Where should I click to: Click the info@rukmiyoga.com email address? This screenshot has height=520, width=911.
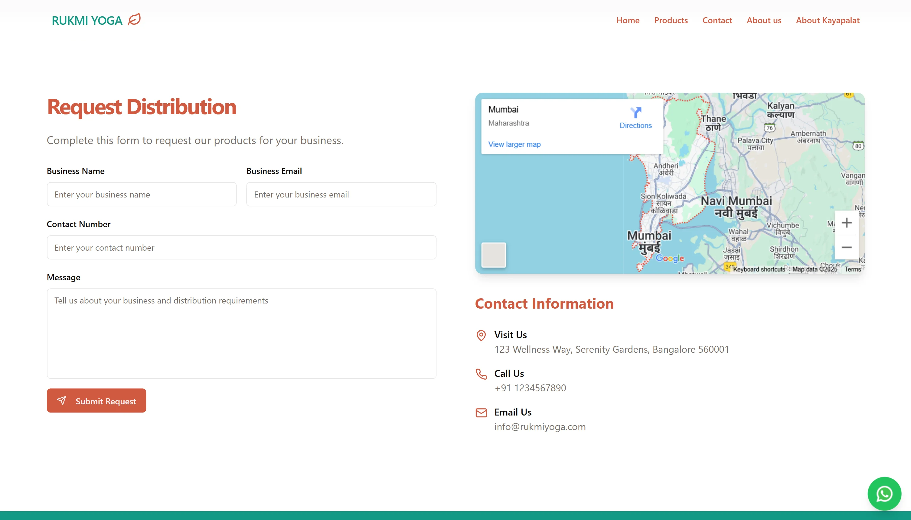pos(540,427)
